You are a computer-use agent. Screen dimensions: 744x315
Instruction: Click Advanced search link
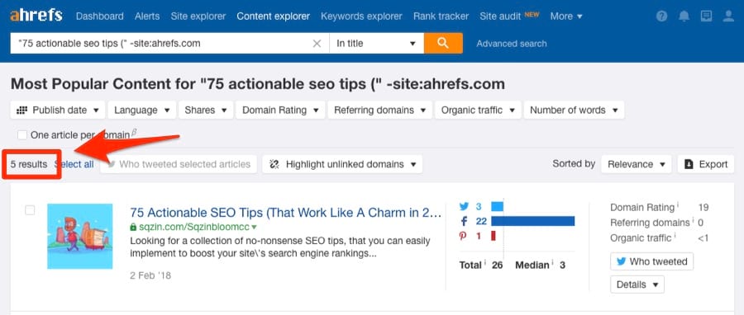click(x=512, y=44)
